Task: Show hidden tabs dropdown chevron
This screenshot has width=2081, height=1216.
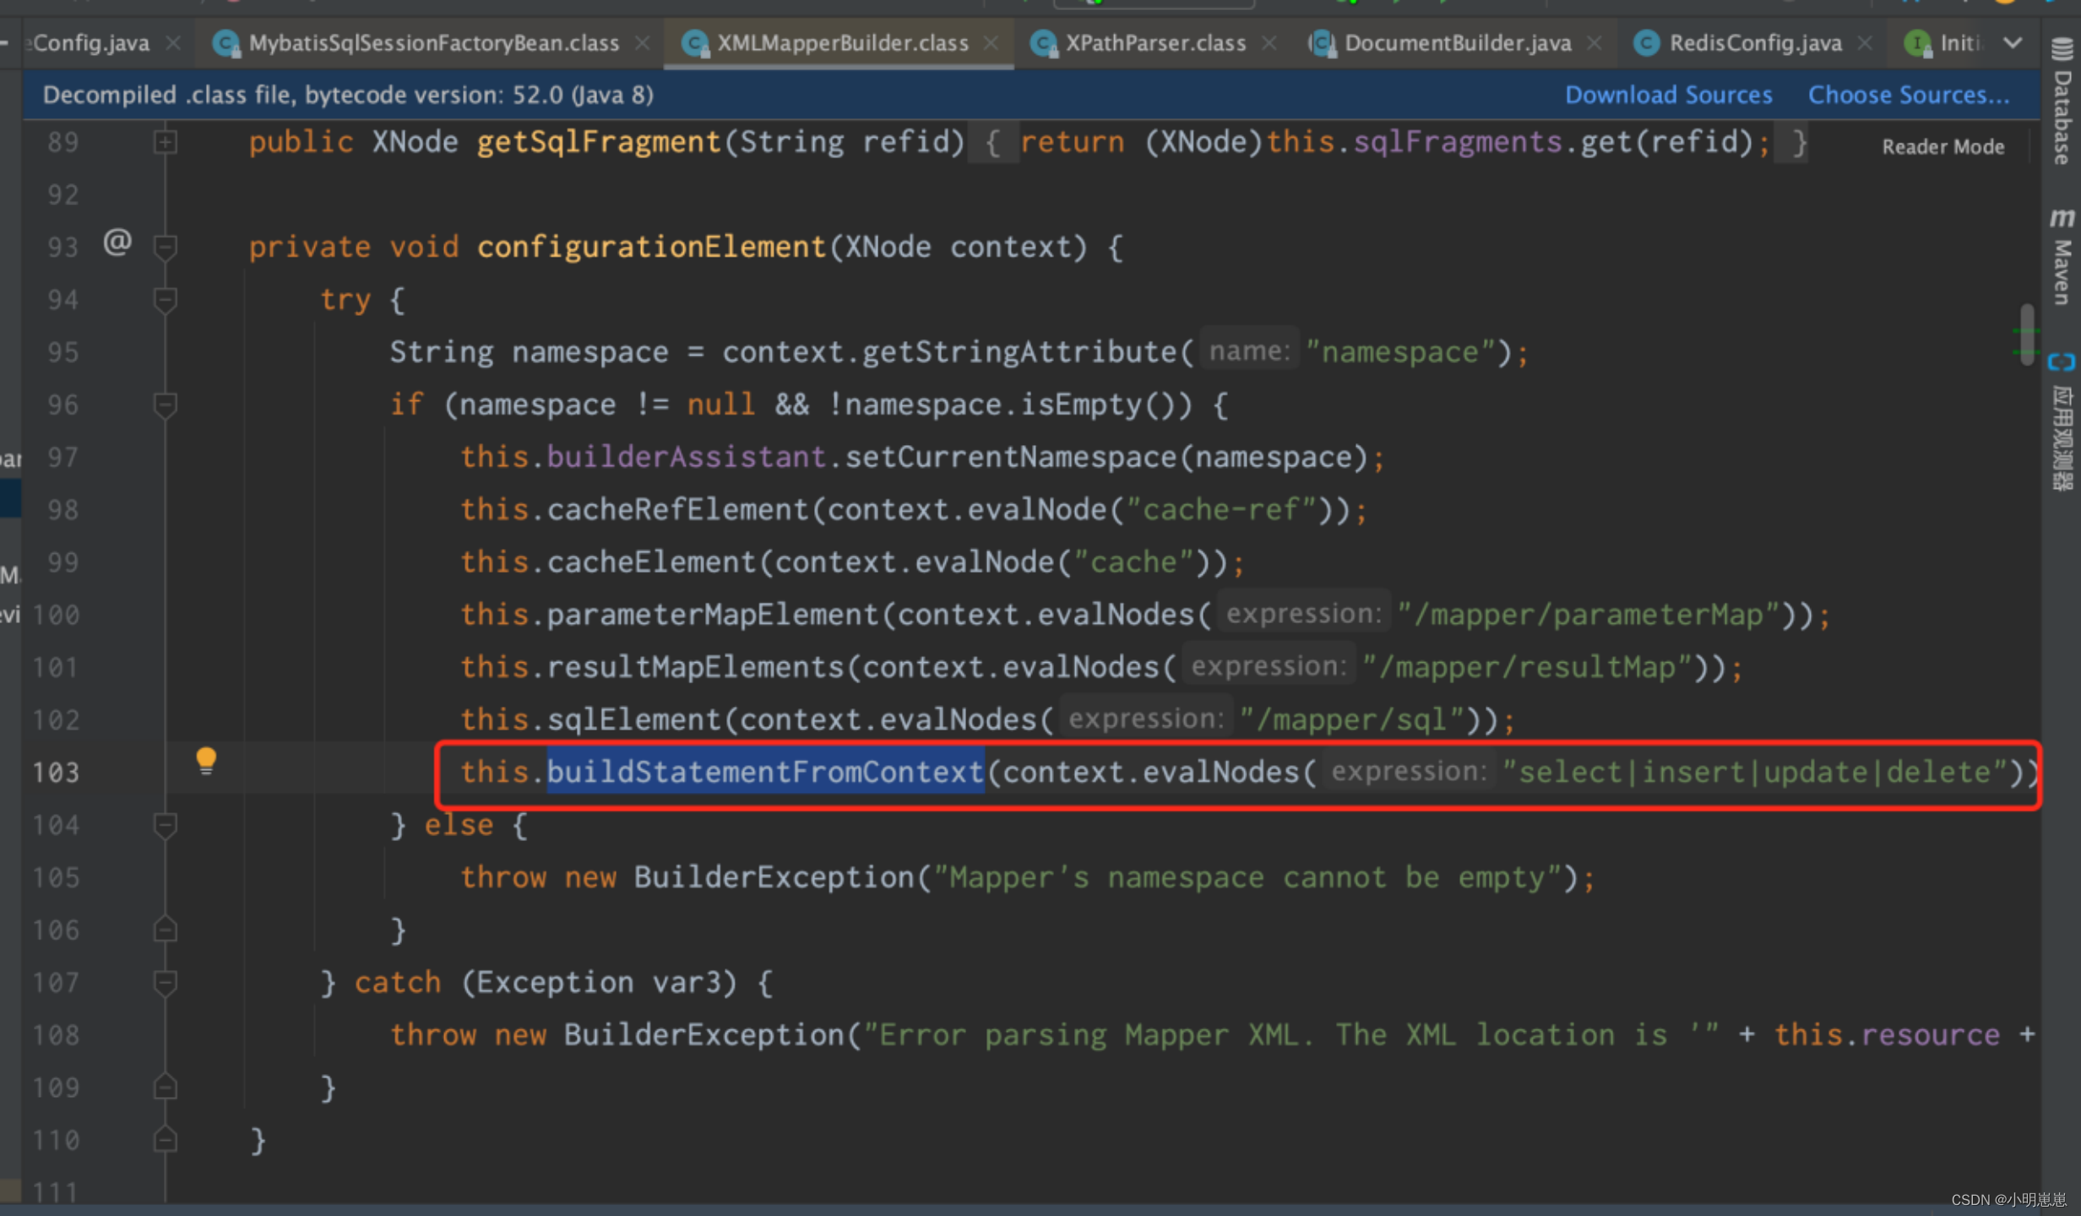Action: coord(2013,42)
